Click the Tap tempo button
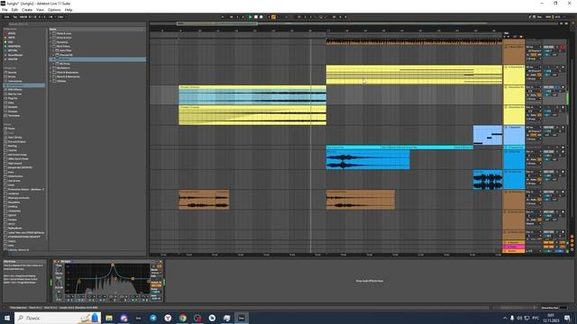 15,17
